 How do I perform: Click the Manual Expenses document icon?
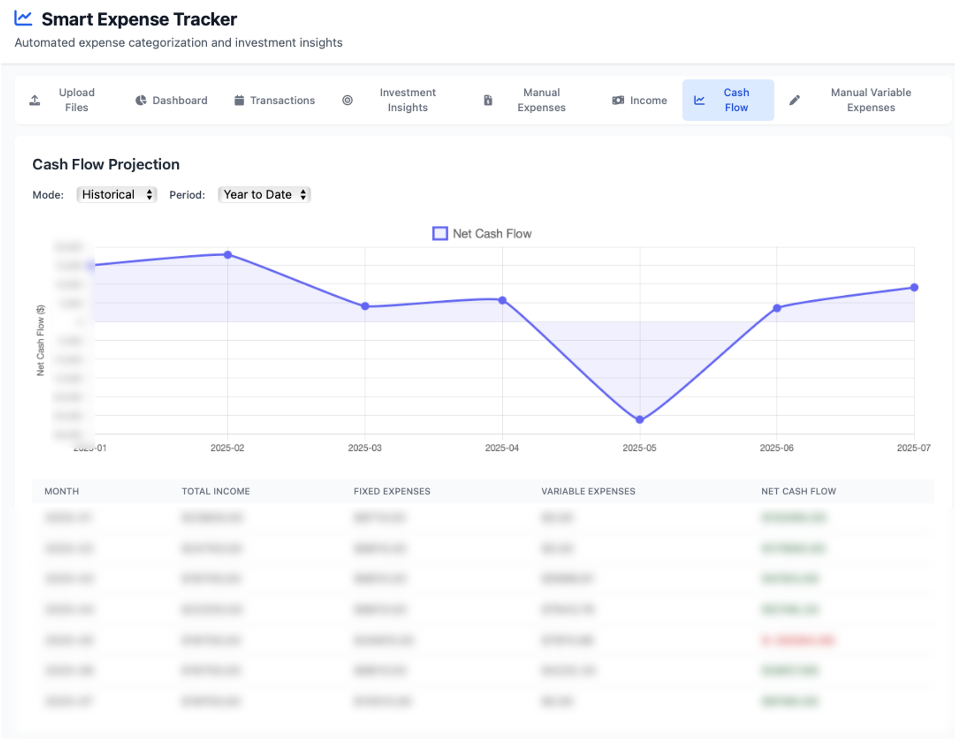click(x=488, y=100)
